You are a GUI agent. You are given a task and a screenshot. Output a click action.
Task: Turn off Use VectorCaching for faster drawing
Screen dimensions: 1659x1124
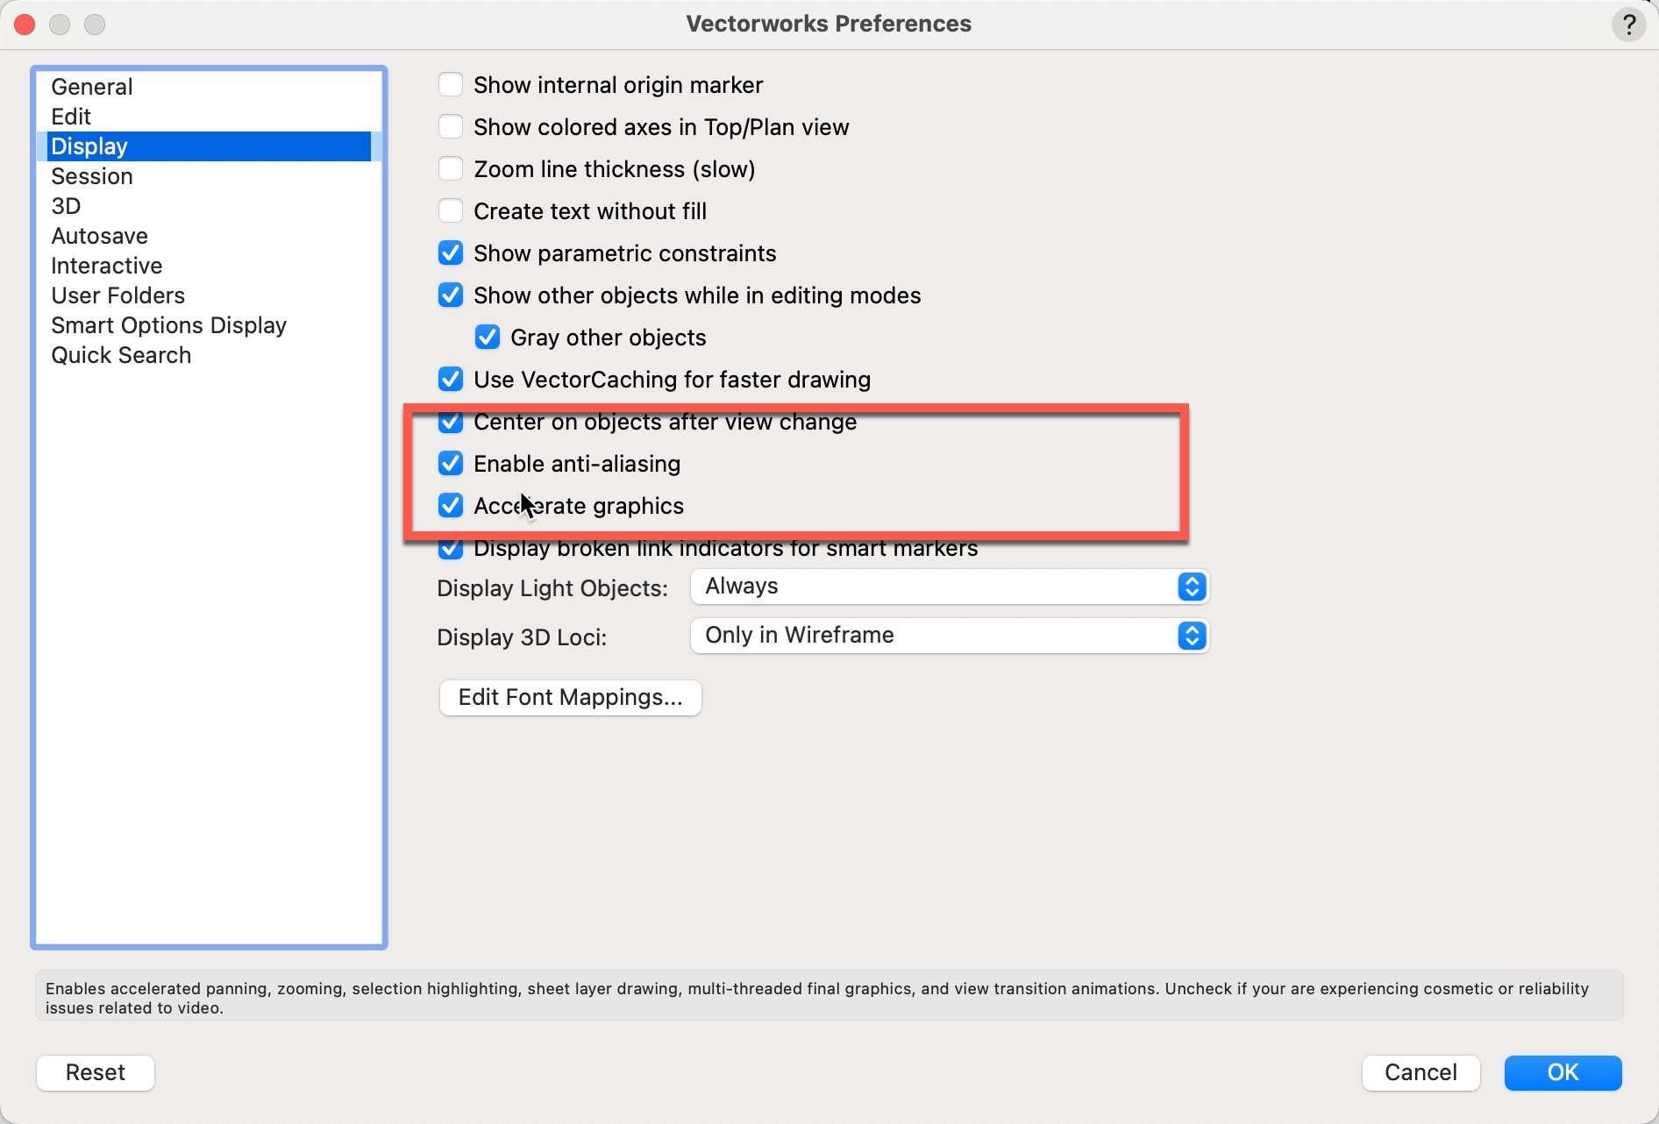[451, 380]
